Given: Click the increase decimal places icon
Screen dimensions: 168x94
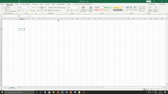Looking at the screenshot, I should (76, 10).
